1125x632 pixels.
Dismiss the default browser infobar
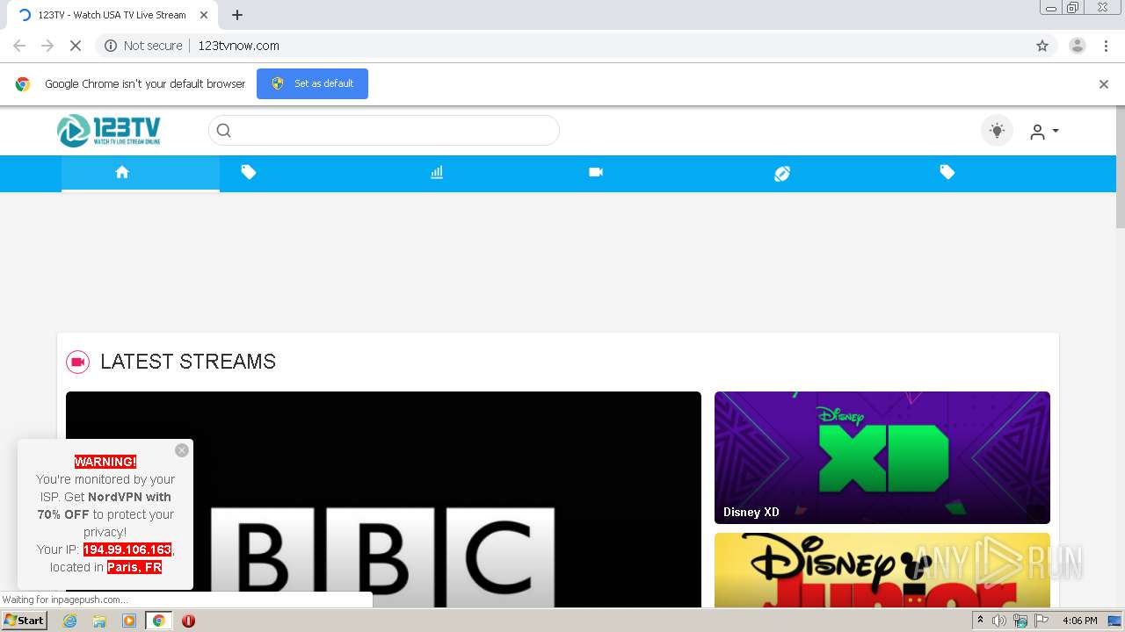1104,84
